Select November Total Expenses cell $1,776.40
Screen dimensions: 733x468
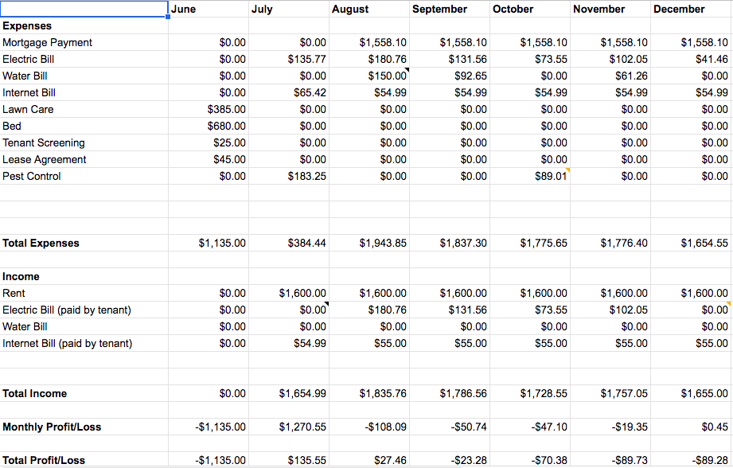coord(610,243)
